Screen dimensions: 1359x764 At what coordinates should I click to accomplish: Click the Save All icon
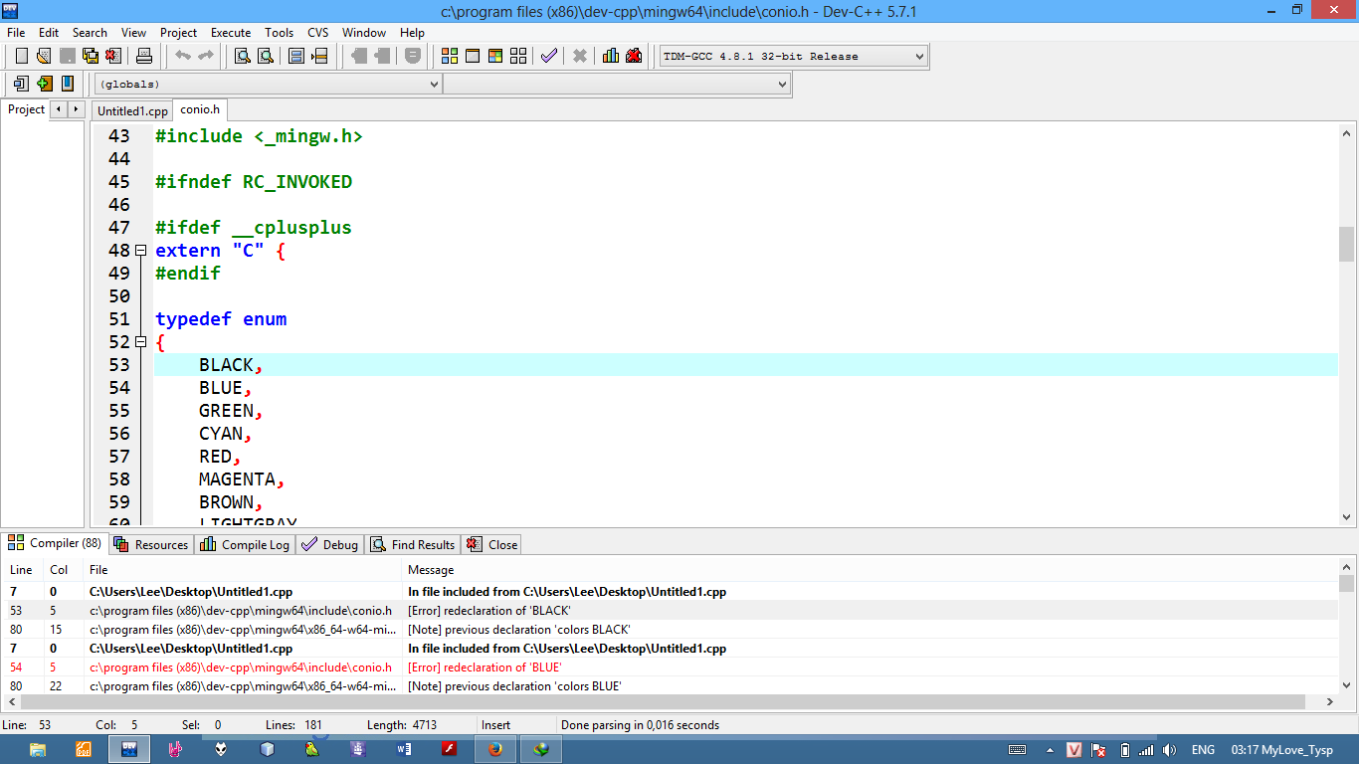point(90,56)
